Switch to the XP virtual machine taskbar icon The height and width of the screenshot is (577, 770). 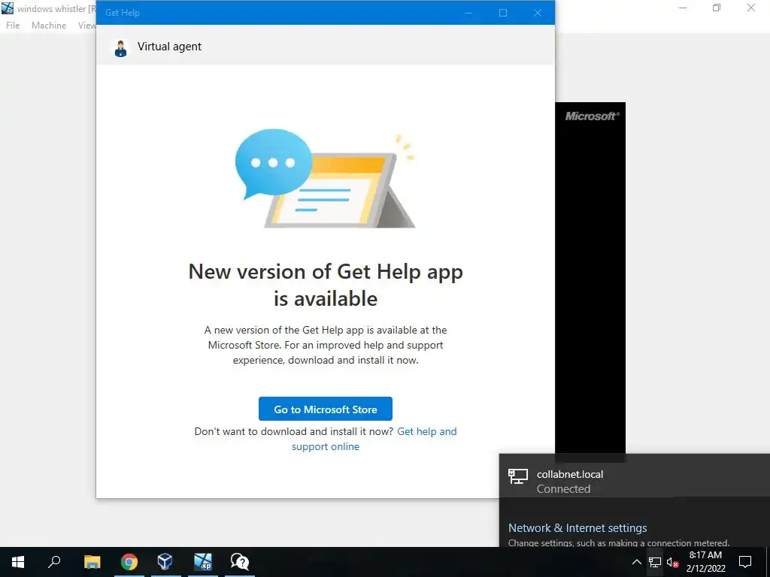tap(203, 562)
